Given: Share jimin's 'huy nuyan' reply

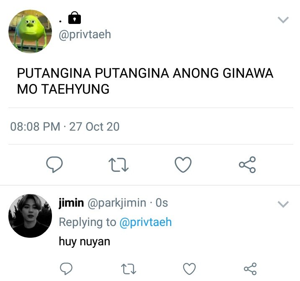Looking at the screenshot, I should click(250, 268).
